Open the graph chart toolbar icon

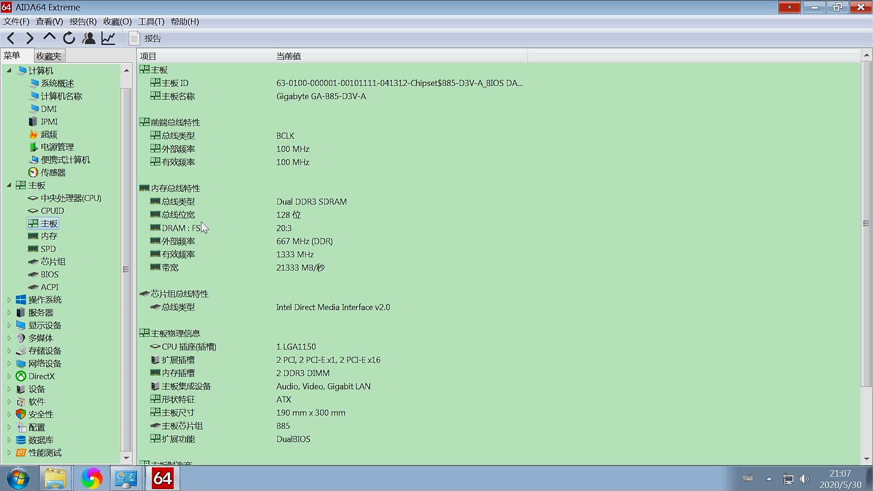tap(108, 39)
